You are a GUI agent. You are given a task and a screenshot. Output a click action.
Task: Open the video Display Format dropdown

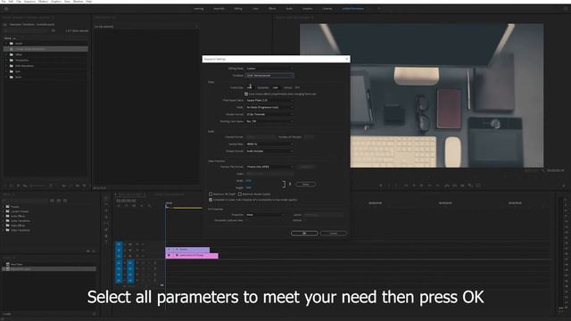tap(269, 114)
